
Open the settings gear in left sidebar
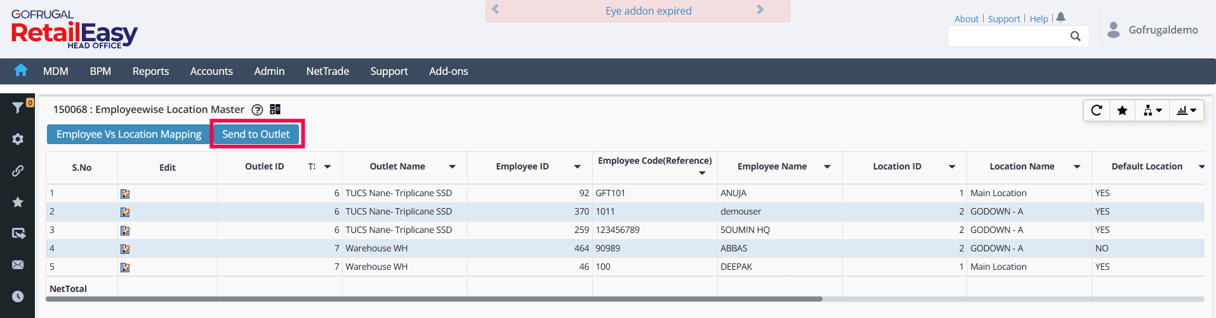point(18,139)
